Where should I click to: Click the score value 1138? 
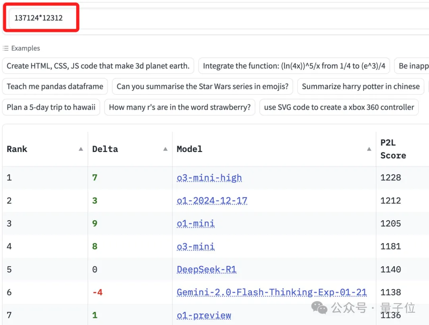(391, 292)
